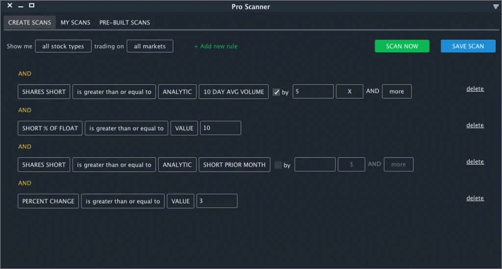Open the PERCENT CHANGE dropdown
Image resolution: width=502 pixels, height=269 pixels.
tap(48, 201)
